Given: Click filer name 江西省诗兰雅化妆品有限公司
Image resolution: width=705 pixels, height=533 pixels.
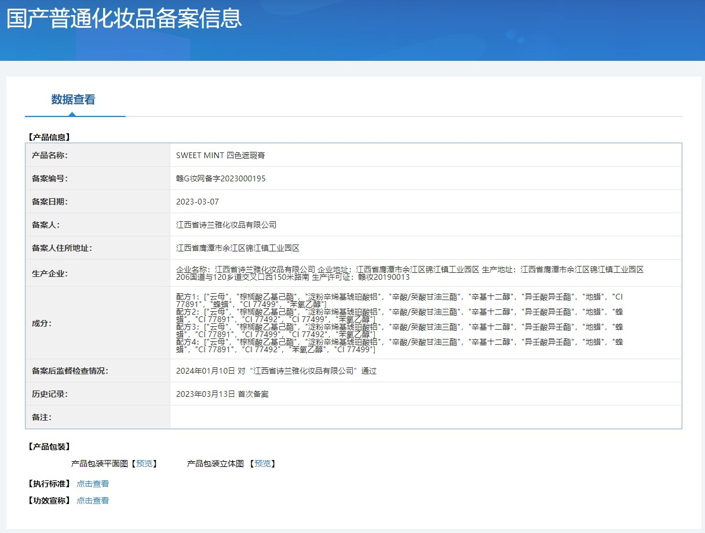Looking at the screenshot, I should click(x=227, y=225).
